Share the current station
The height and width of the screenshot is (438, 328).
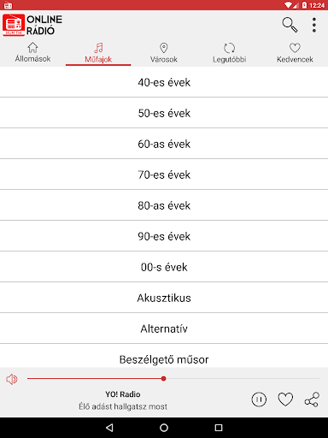[x=312, y=400]
